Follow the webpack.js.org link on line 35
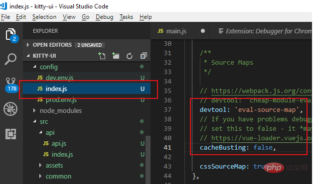The image size is (313, 184). tap(262, 91)
